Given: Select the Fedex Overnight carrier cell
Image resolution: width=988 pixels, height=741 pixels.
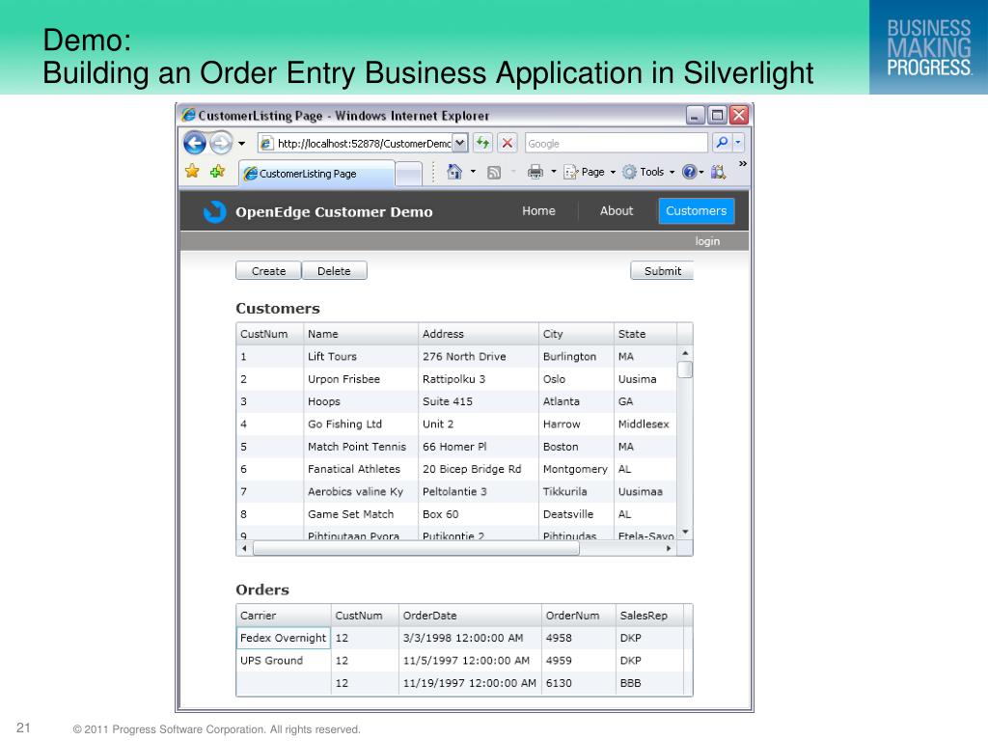Looking at the screenshot, I should click(284, 638).
